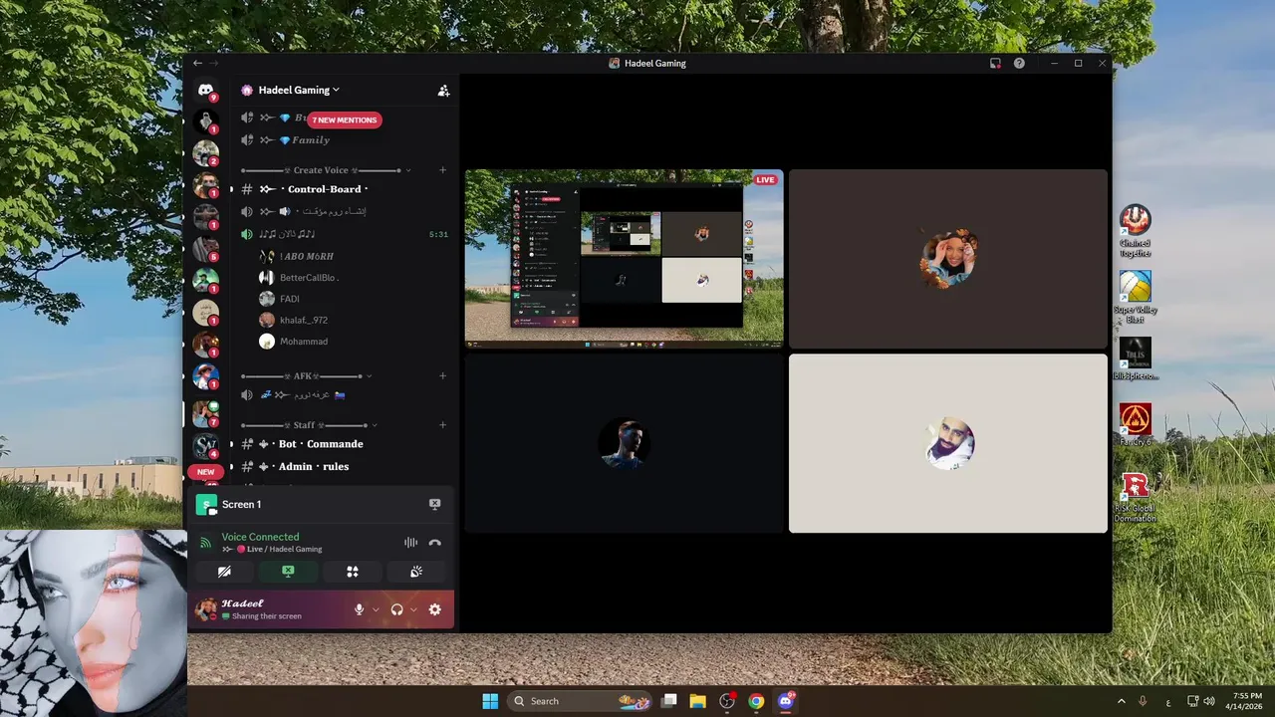Open the Far Cry 6 desktop shortcut
This screenshot has height=717, width=1275.
point(1135,424)
